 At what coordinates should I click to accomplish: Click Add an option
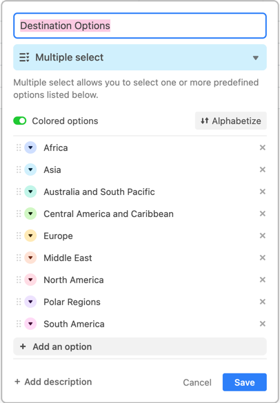point(140,347)
